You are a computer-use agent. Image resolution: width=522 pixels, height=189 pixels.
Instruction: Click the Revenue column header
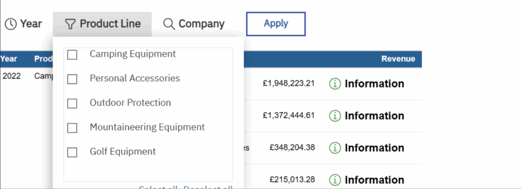coord(398,59)
